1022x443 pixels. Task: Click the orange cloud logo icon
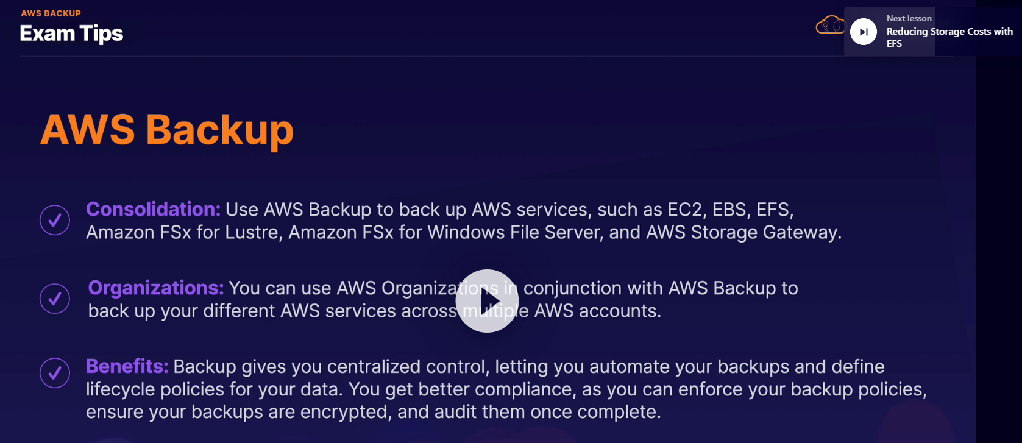click(830, 26)
